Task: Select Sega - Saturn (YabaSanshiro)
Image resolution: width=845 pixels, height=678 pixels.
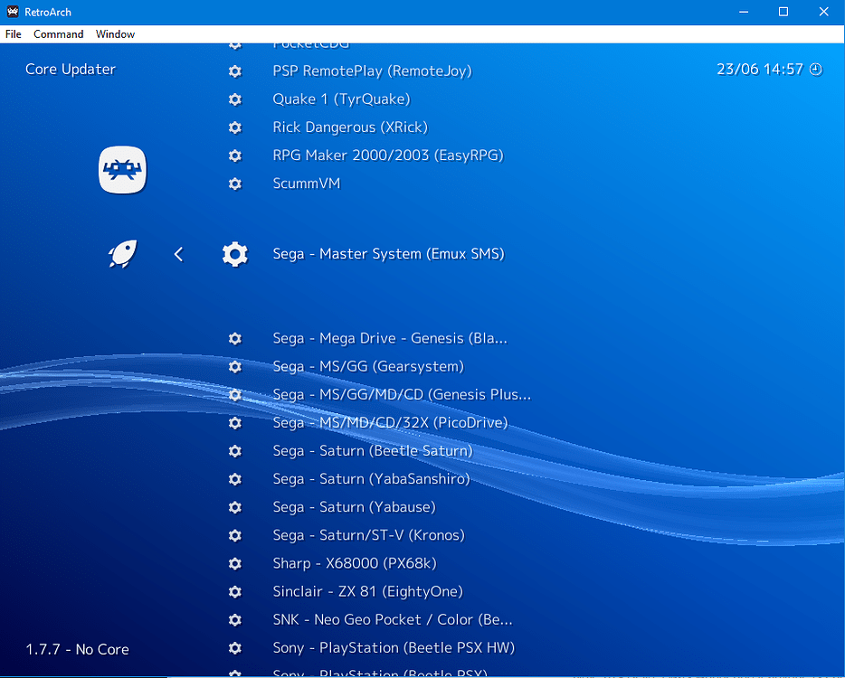Action: [x=371, y=479]
